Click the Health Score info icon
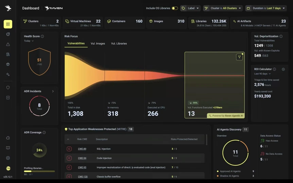This screenshot has width=293, height=183. [42, 36]
